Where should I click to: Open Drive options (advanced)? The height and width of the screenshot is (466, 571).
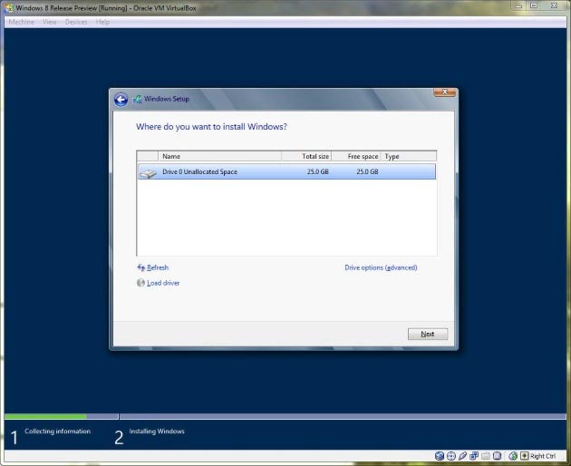coord(381,267)
